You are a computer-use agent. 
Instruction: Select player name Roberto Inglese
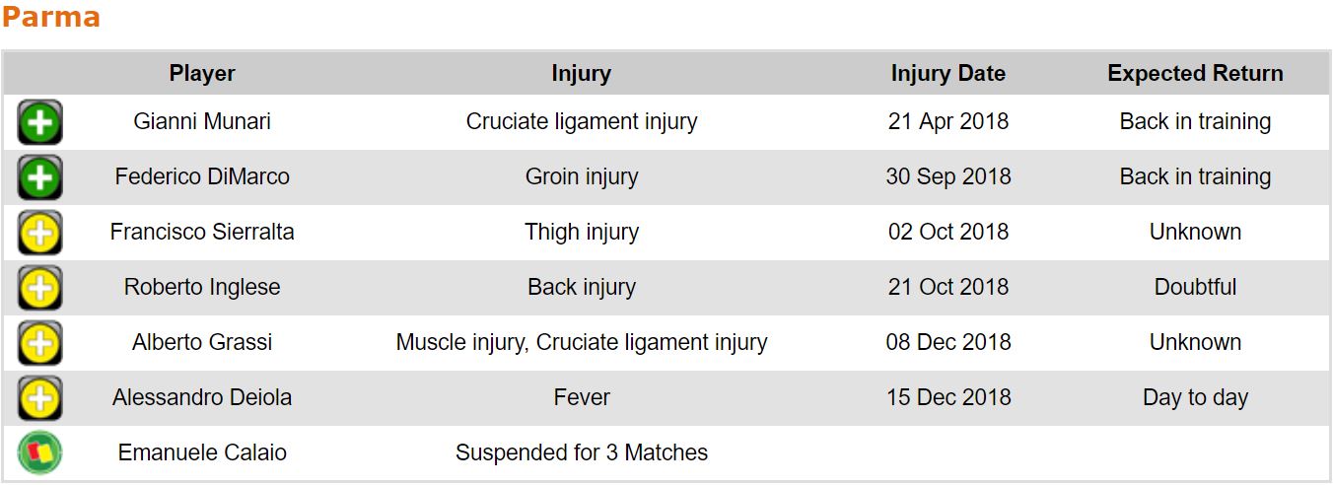(x=202, y=288)
